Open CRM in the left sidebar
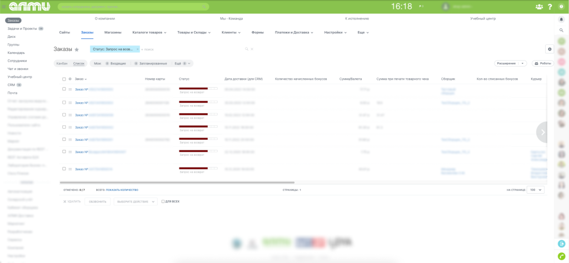The image size is (569, 263). (11, 85)
